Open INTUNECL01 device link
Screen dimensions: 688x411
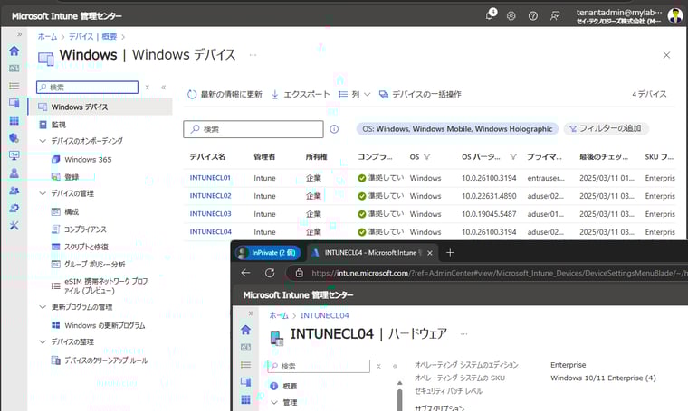[x=210, y=178]
